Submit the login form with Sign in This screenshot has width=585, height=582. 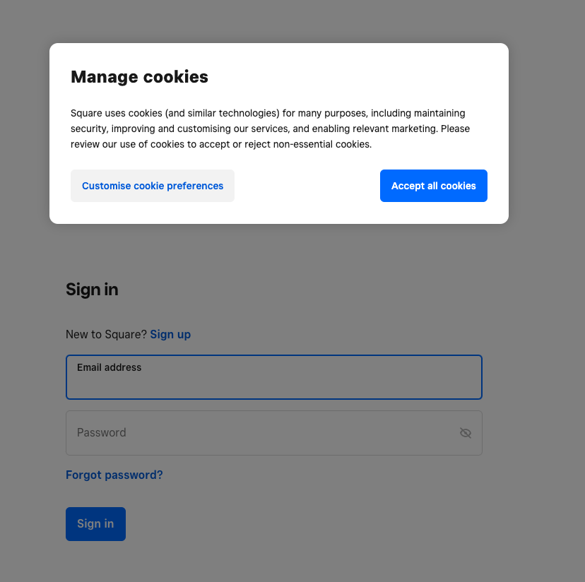coord(95,523)
